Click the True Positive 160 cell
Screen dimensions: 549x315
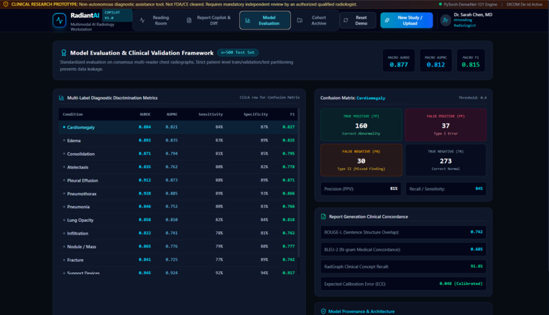(x=361, y=125)
